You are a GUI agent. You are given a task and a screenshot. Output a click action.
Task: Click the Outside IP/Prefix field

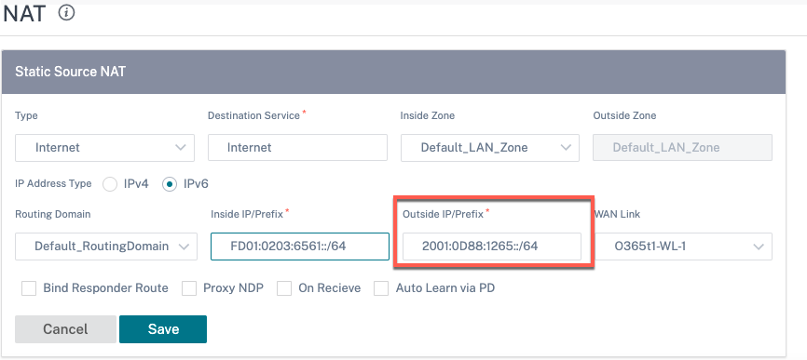[x=492, y=247]
